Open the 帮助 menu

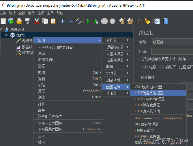coord(60,13)
